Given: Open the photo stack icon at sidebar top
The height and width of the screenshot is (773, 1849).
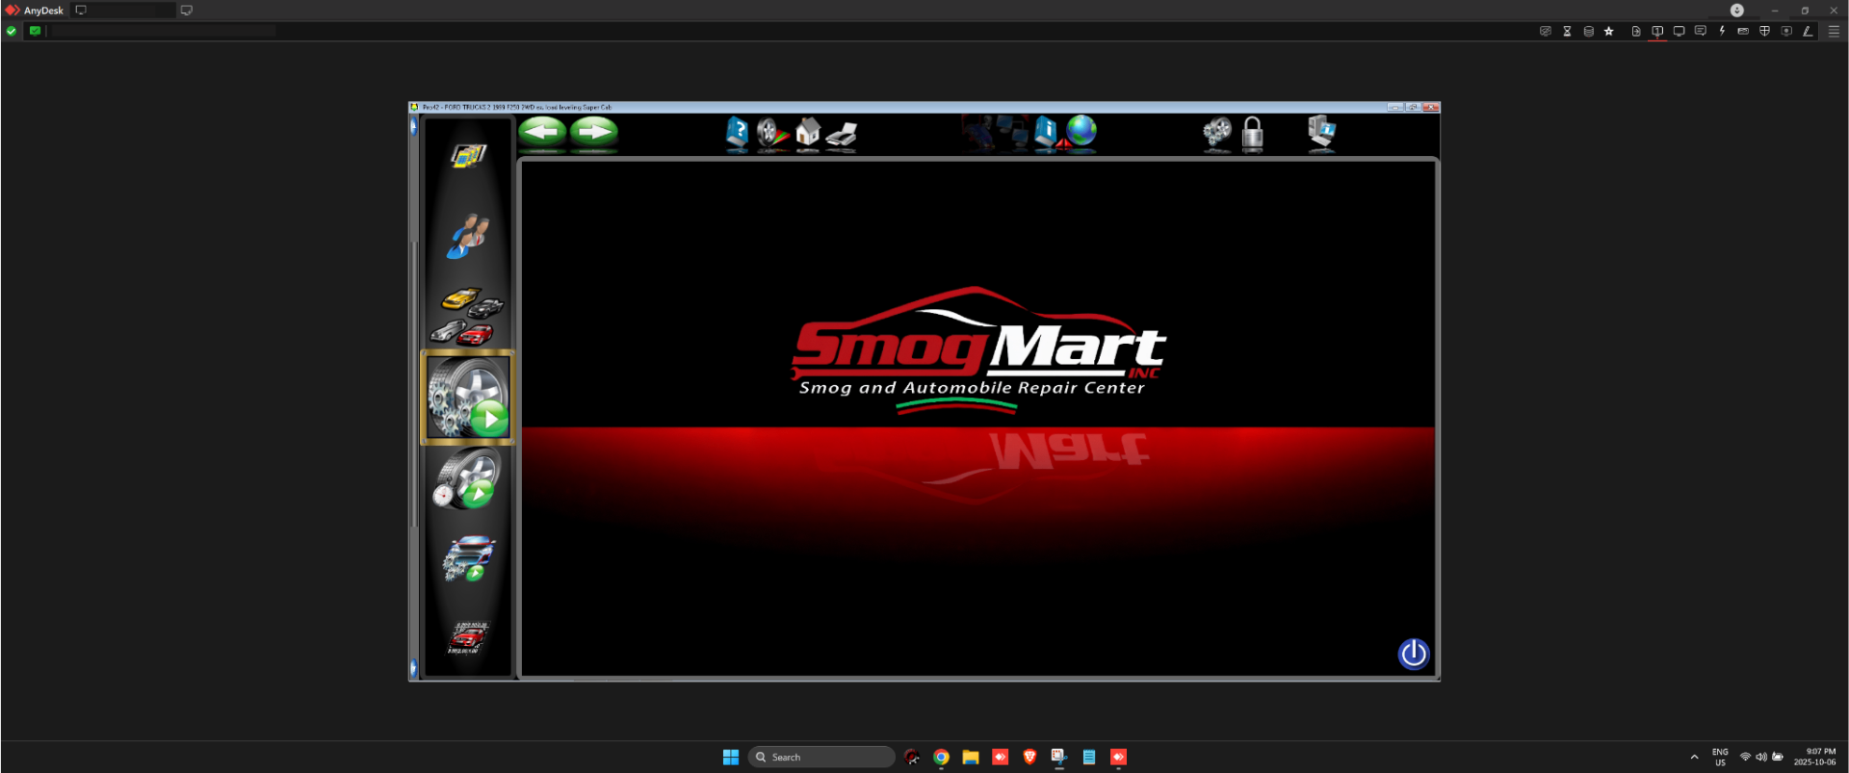Looking at the screenshot, I should [468, 156].
